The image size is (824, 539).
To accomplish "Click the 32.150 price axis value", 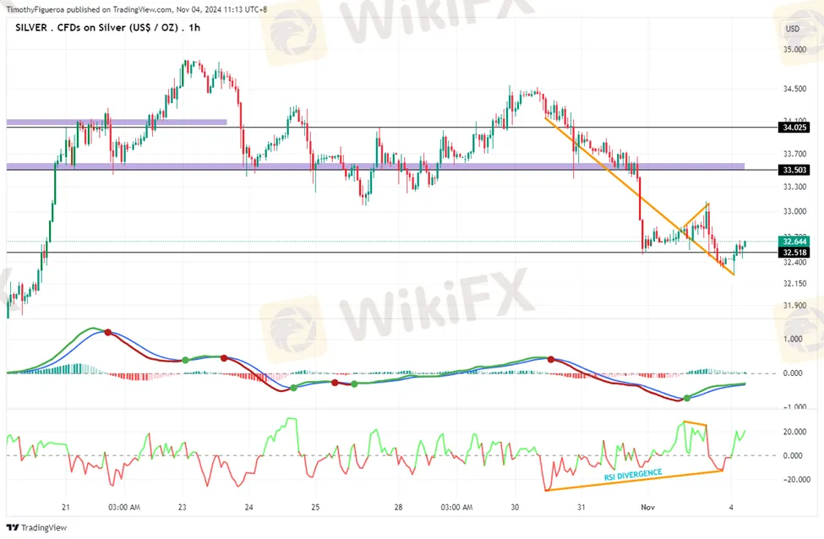I will [x=794, y=284].
